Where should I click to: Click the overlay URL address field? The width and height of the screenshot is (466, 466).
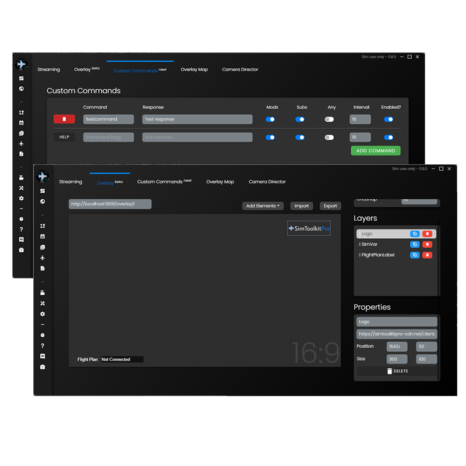coord(108,204)
